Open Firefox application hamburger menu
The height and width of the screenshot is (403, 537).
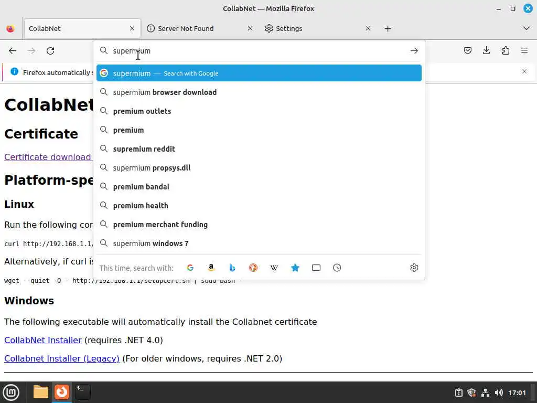[x=524, y=51]
